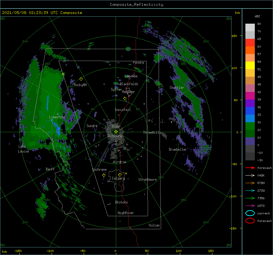Select the 80 dBZ color swatch

250,27
